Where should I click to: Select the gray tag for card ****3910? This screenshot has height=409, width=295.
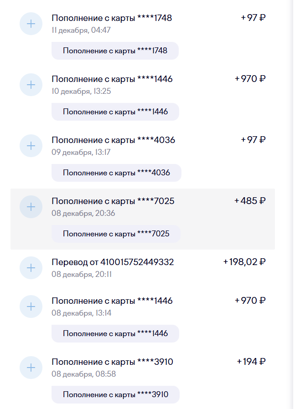pos(115,395)
